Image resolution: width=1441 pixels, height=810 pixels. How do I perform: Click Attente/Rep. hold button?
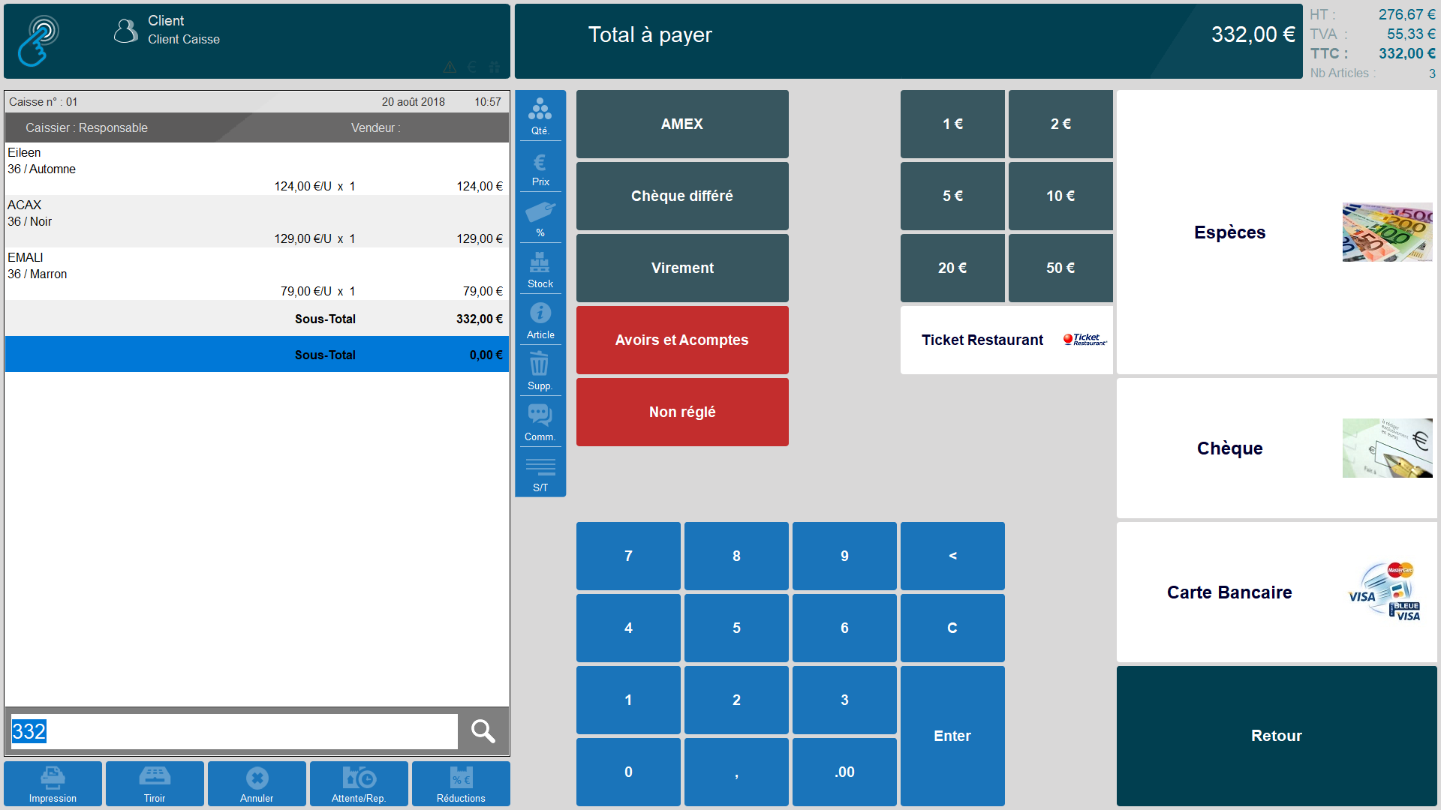[359, 784]
